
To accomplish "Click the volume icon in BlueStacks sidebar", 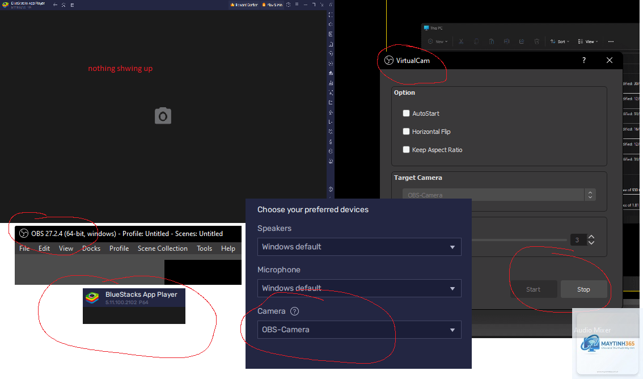I will [x=331, y=24].
